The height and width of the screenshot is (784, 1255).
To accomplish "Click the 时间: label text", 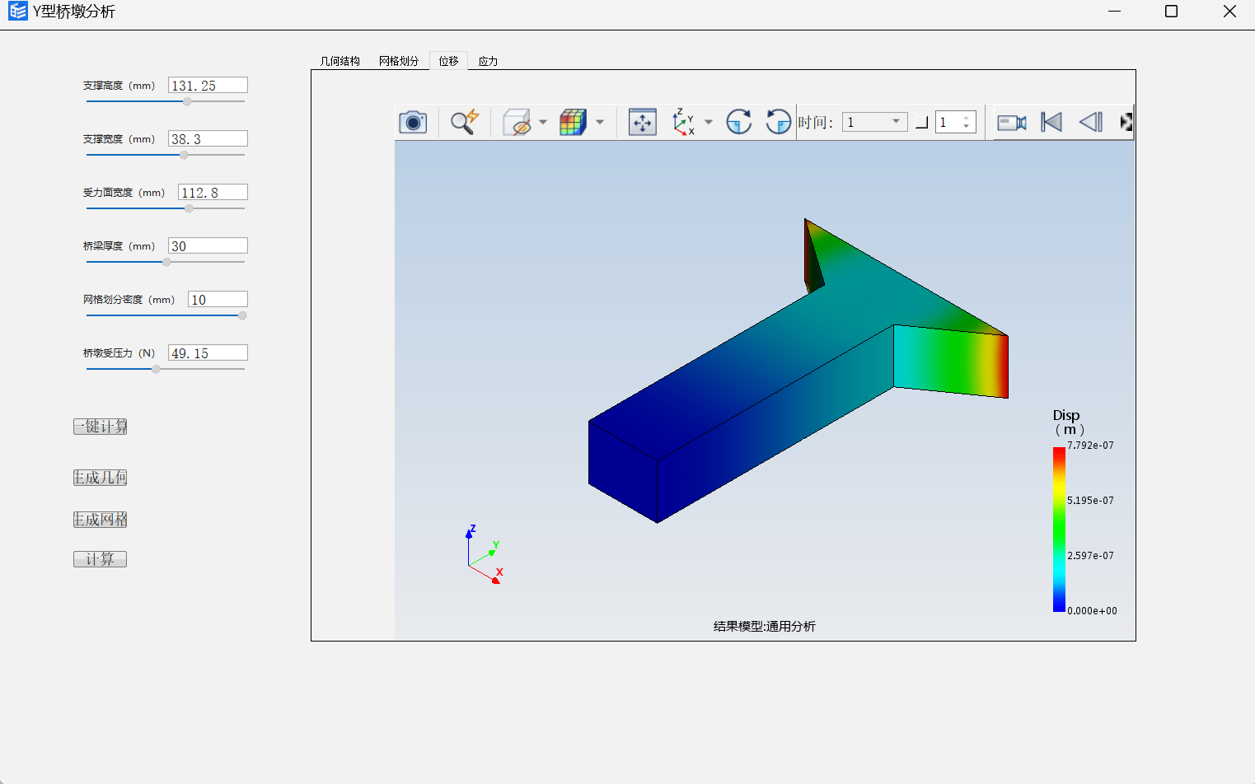I will pos(816,123).
